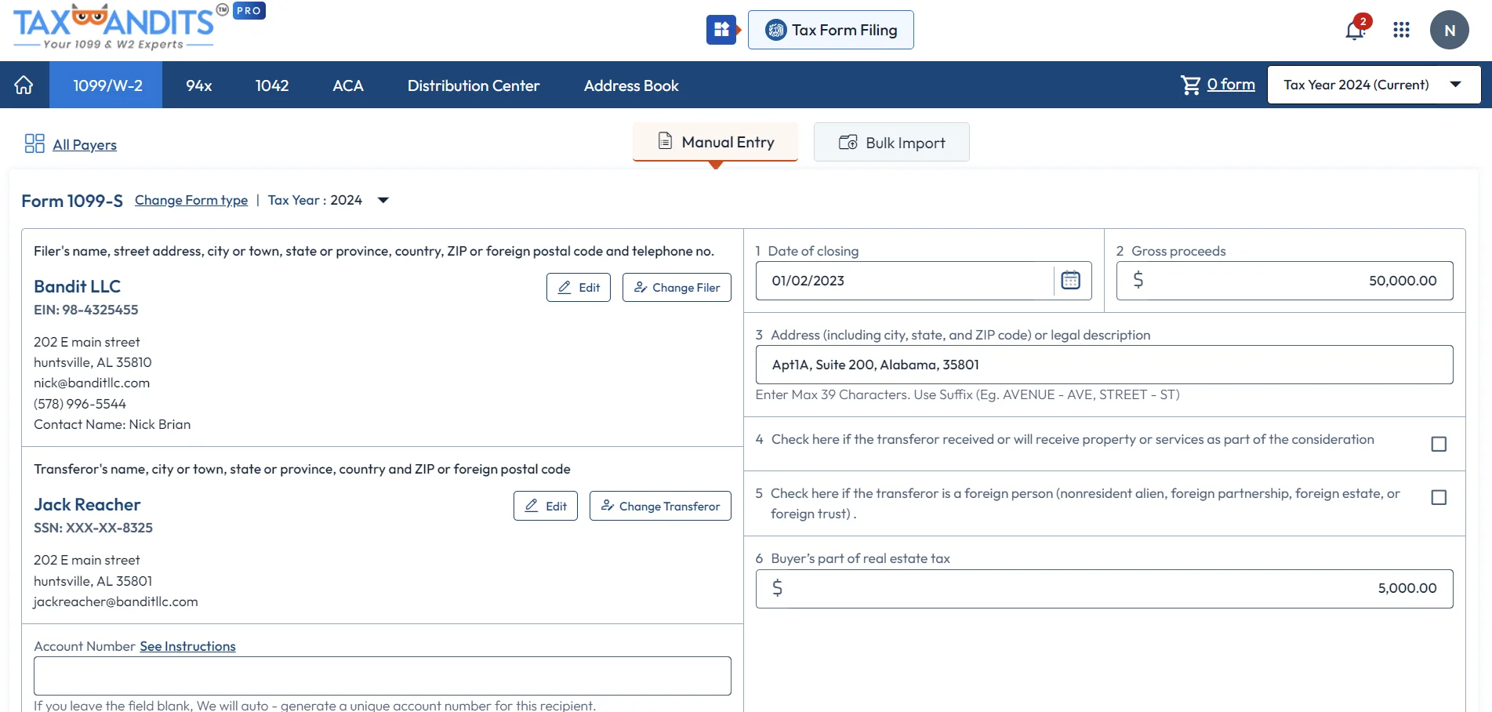Click the Change Transferor icon

pos(607,506)
